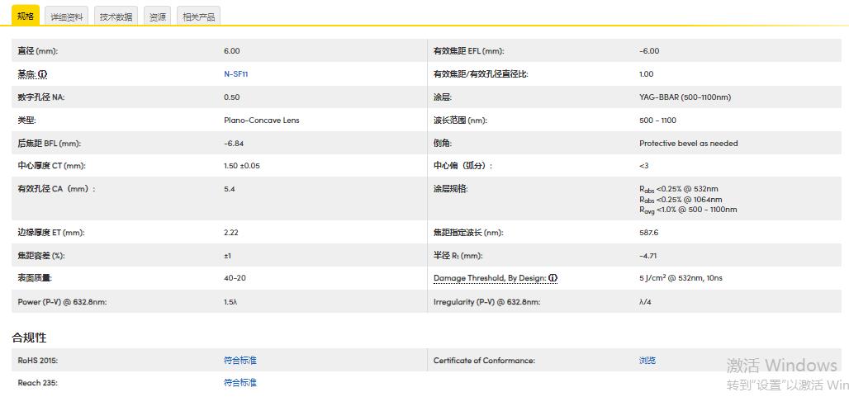Select the EFL value -6.00
849x411 pixels.
click(x=649, y=51)
